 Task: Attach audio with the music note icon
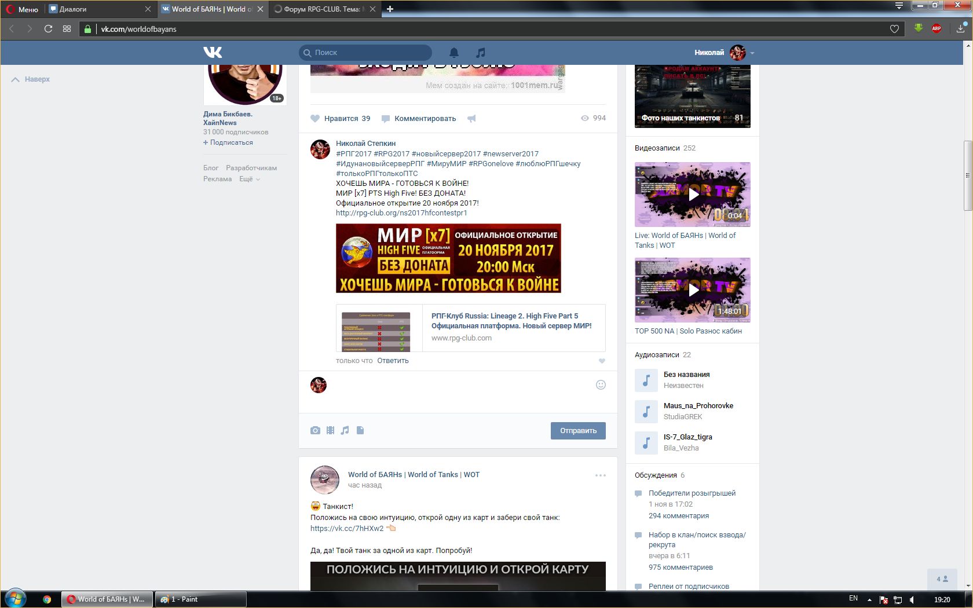pos(345,430)
